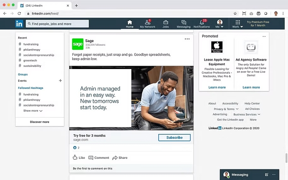
Task: Click Try Premium Free for 1 Month
Action: (x=258, y=24)
